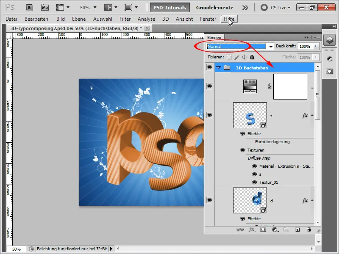Toggle visibility of layer s
The image size is (339, 254).
(209, 115)
